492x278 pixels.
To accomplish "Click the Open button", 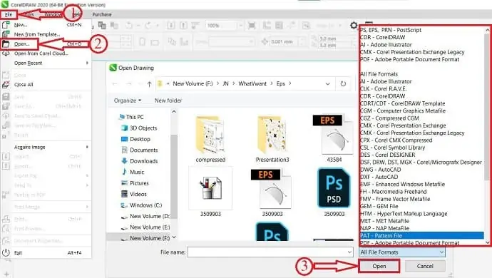I will click(379, 266).
